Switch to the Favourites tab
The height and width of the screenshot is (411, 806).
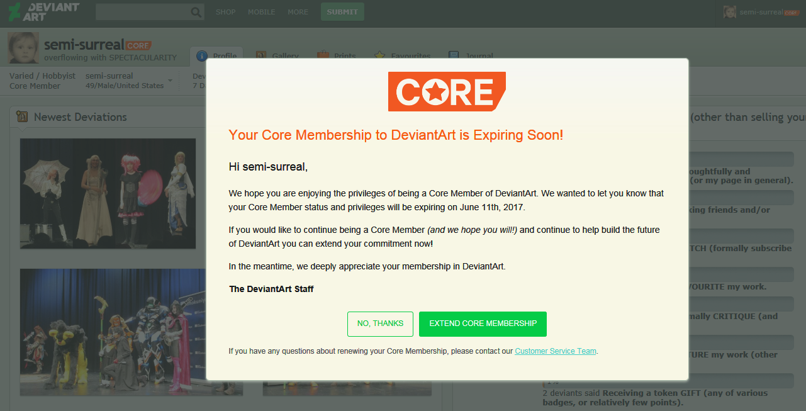(x=403, y=56)
